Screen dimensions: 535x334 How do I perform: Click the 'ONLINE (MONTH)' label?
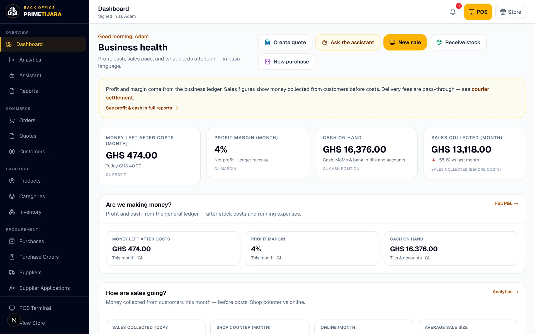(339, 327)
